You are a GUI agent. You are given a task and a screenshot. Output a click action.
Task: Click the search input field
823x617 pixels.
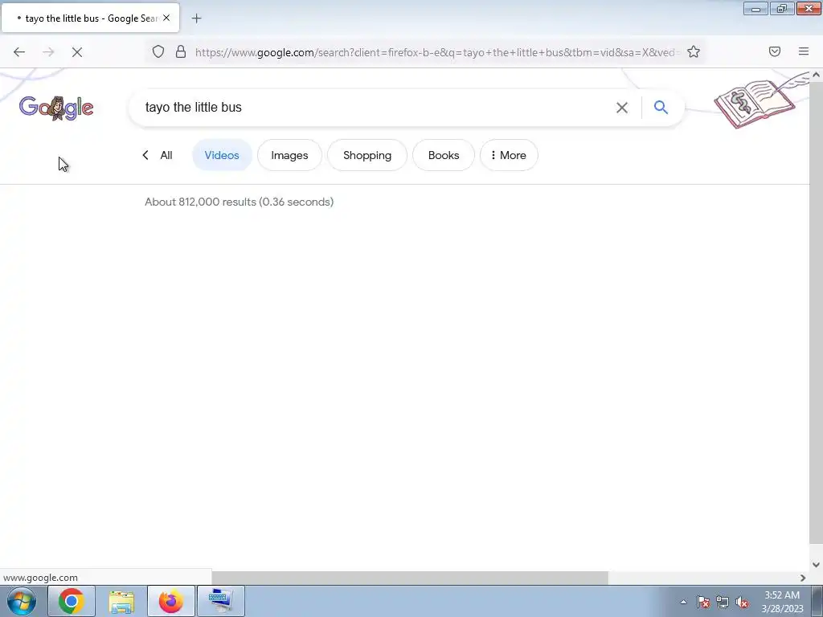[373, 108]
